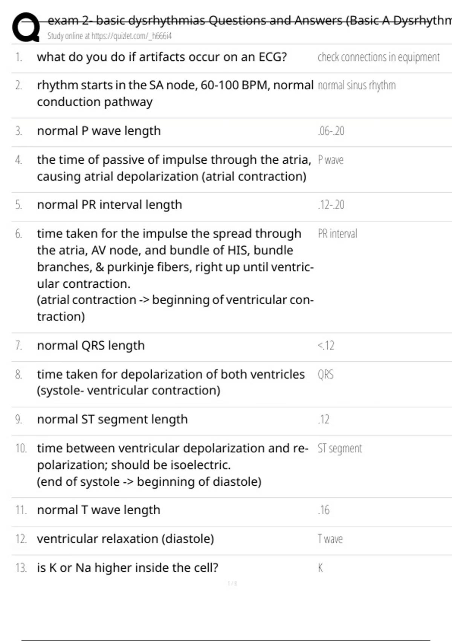Select the 'normal P wave length' question
This screenshot has height=641, width=452.
coord(99,131)
